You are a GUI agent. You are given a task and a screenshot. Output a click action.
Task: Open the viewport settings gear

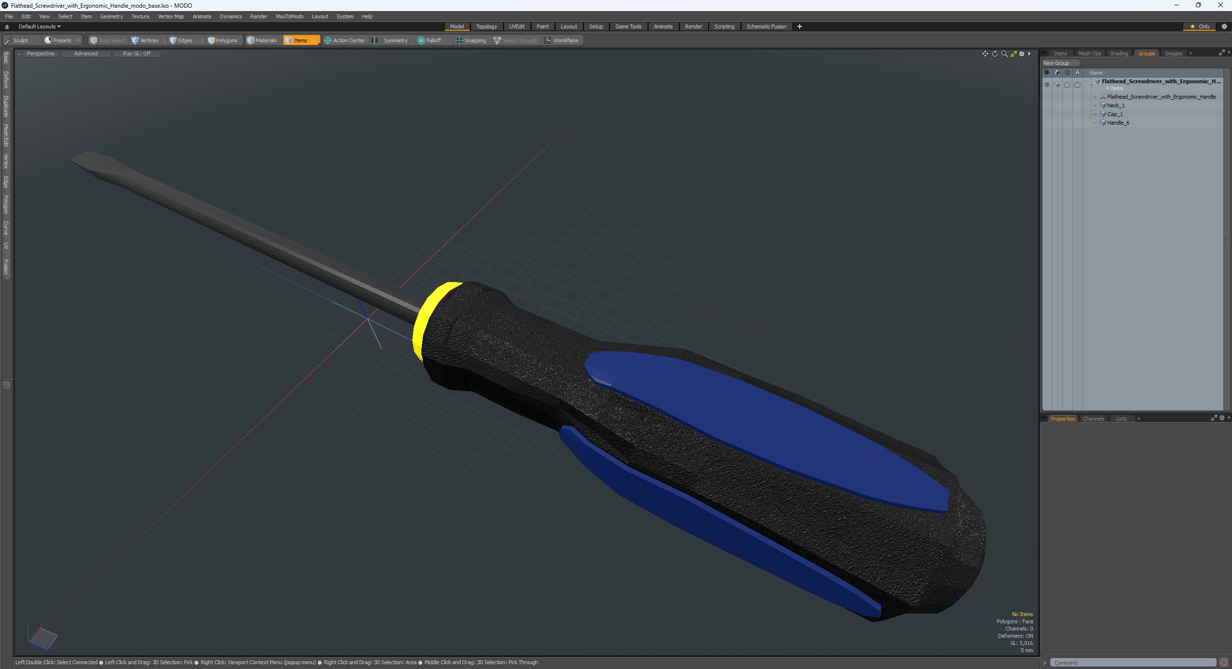[x=1022, y=54]
